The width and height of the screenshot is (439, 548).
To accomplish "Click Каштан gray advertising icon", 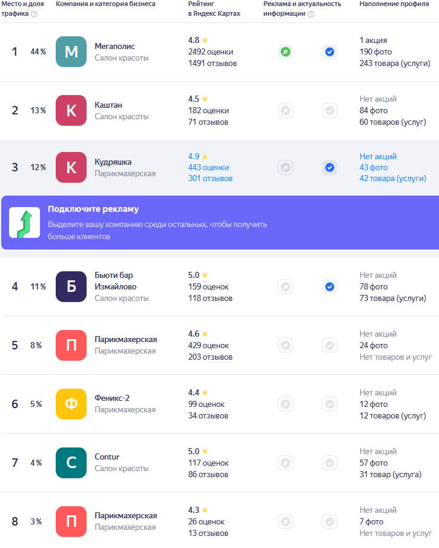I will coord(285,111).
